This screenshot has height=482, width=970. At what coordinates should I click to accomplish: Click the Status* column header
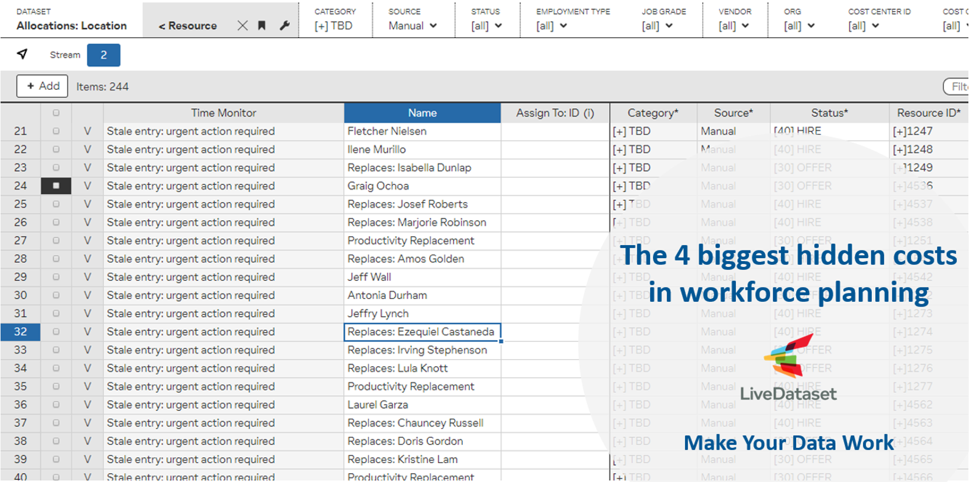(829, 113)
